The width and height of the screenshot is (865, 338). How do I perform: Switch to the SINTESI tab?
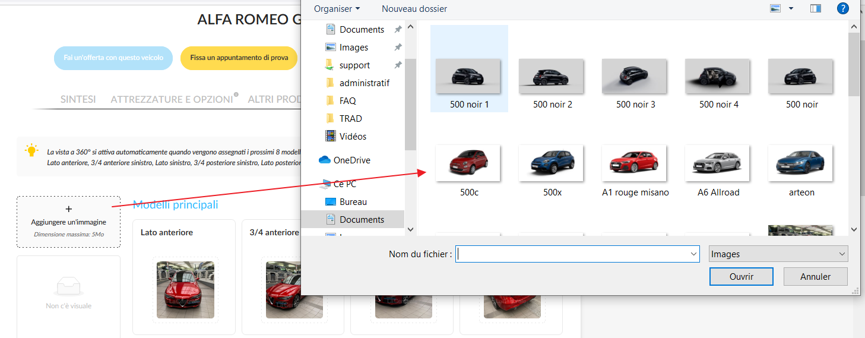(x=78, y=99)
